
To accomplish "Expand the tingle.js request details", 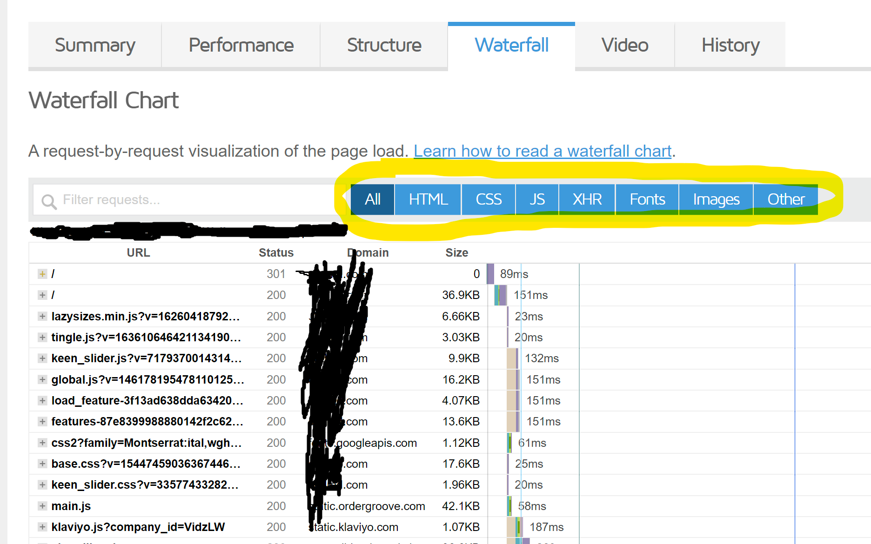I will 42,337.
